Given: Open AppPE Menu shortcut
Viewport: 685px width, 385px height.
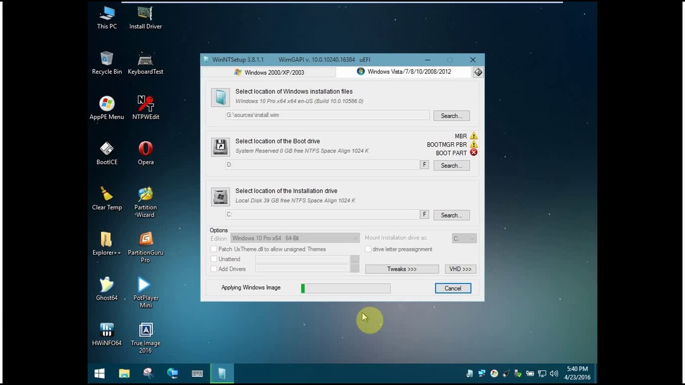Looking at the screenshot, I should coord(106,108).
